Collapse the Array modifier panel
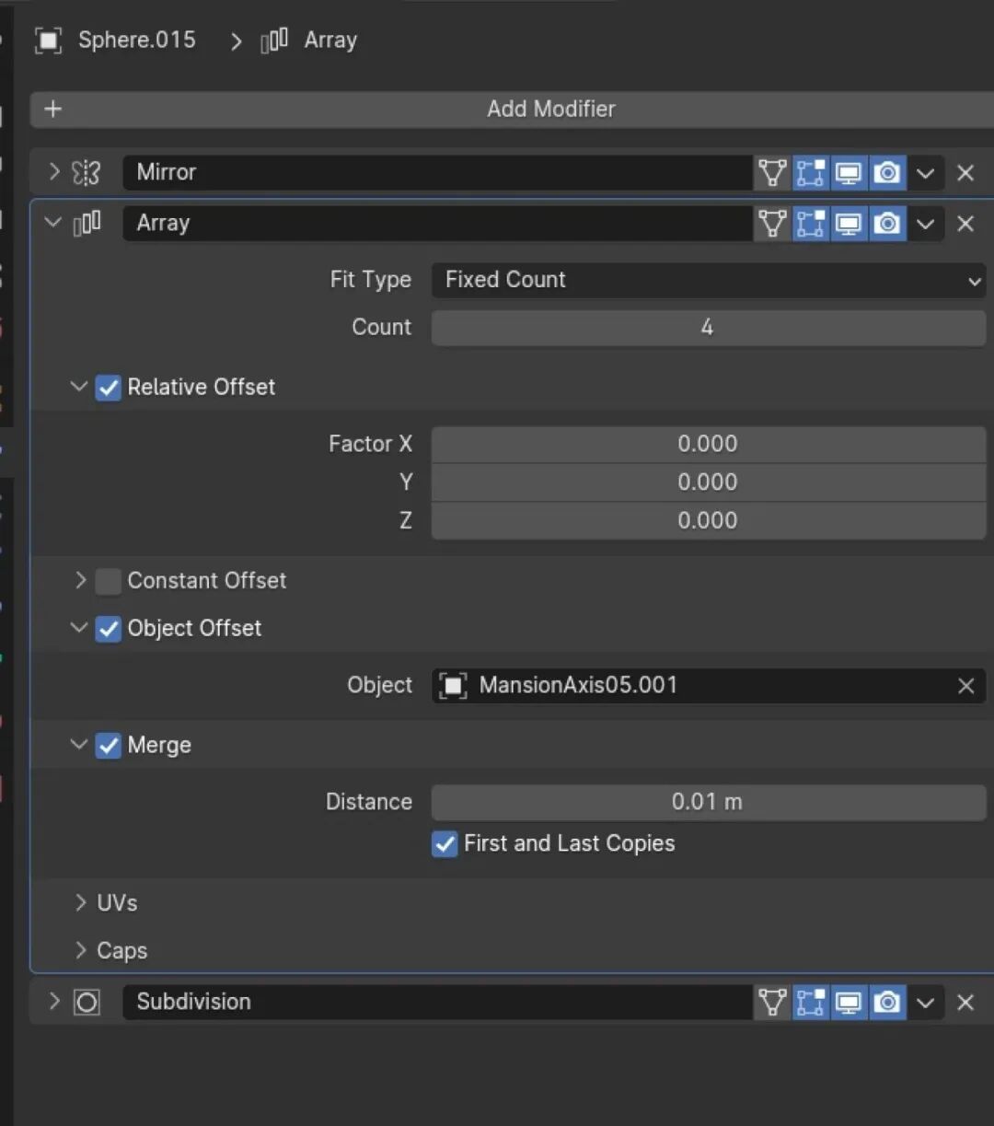The height and width of the screenshot is (1126, 994). (x=53, y=223)
